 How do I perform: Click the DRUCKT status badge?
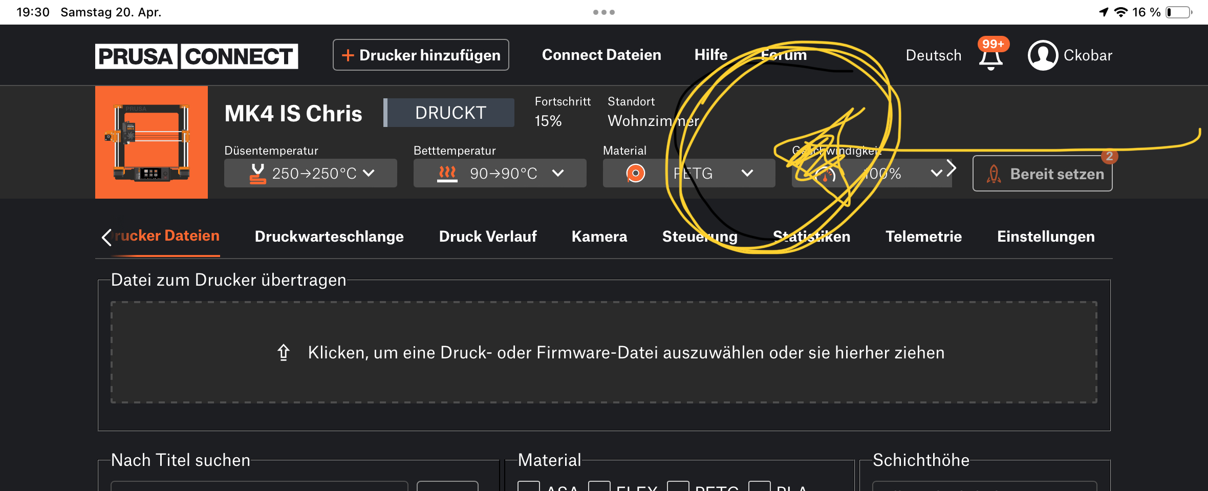click(449, 113)
